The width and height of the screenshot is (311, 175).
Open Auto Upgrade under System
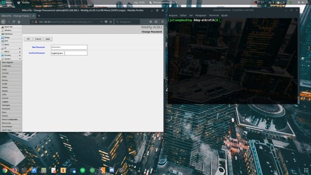[x=11, y=63]
